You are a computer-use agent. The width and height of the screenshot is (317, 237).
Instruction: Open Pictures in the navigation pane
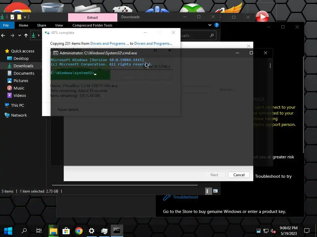click(x=21, y=81)
